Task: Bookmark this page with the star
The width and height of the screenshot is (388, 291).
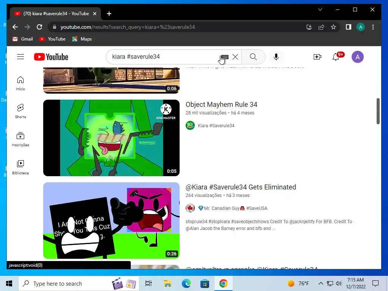Action: [333, 27]
